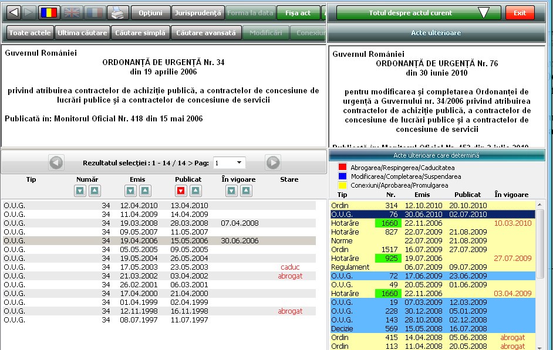This screenshot has height=350, width=553.
Task: Click the greyed forward arrow in toolbar
Action: pyautogui.click(x=29, y=13)
